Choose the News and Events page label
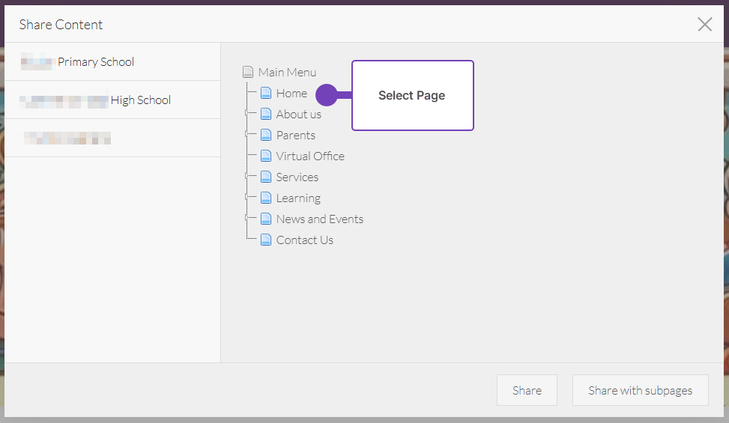Viewport: 729px width, 423px height. click(319, 219)
